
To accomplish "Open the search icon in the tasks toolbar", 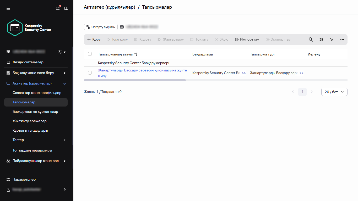I will point(311,39).
